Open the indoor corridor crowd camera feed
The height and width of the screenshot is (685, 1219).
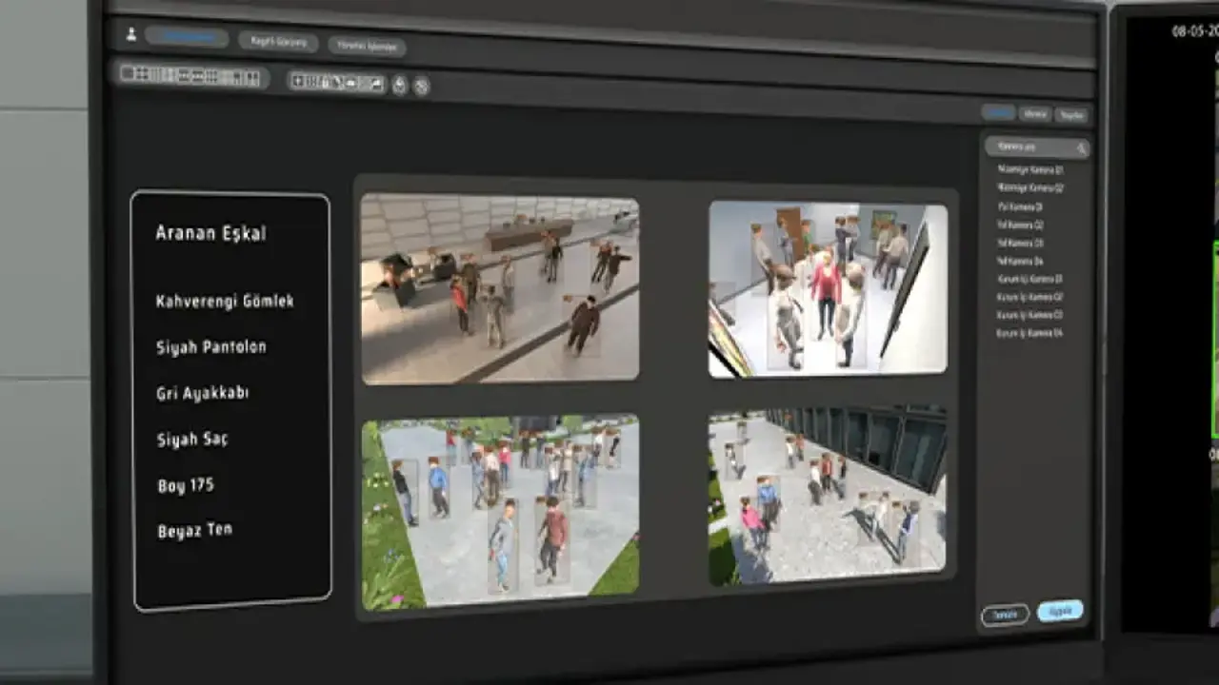click(x=829, y=288)
